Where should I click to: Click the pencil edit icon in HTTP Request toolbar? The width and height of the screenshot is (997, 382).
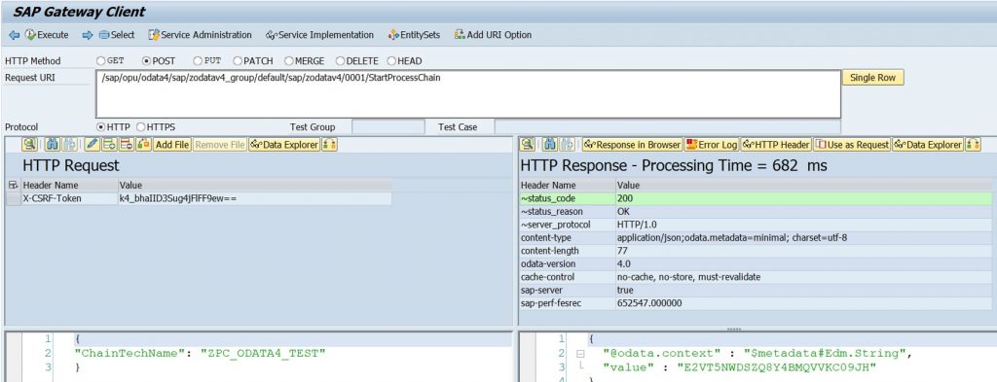[92, 145]
